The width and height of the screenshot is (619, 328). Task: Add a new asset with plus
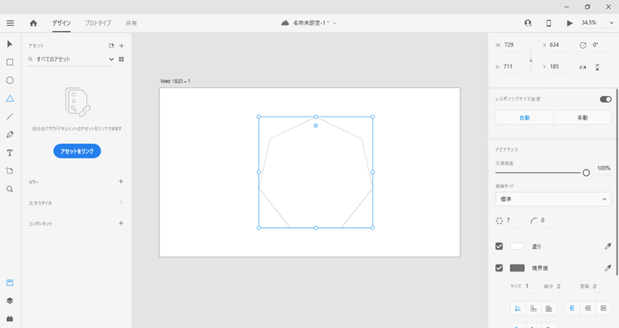pyautogui.click(x=122, y=46)
